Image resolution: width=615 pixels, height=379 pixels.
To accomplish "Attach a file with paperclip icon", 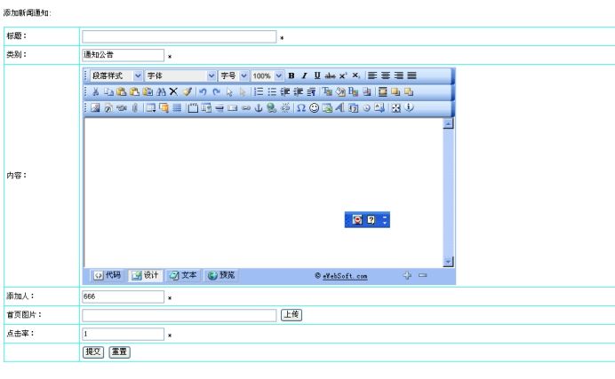I will pos(135,107).
